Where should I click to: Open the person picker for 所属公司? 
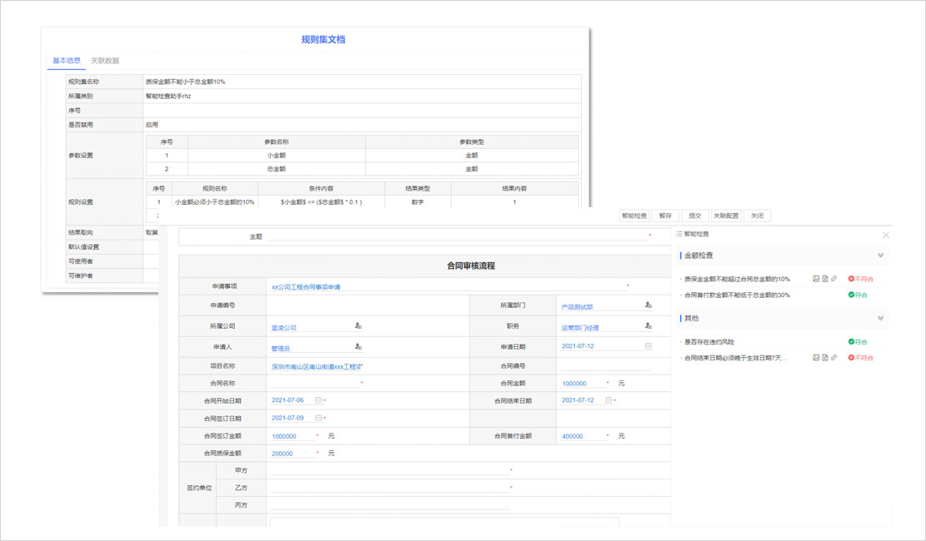358,327
